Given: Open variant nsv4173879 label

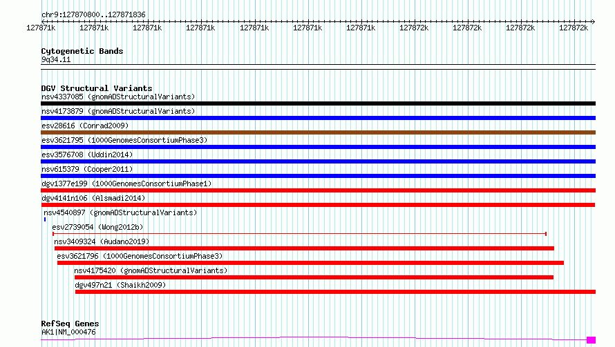Looking at the screenshot, I should point(118,111).
